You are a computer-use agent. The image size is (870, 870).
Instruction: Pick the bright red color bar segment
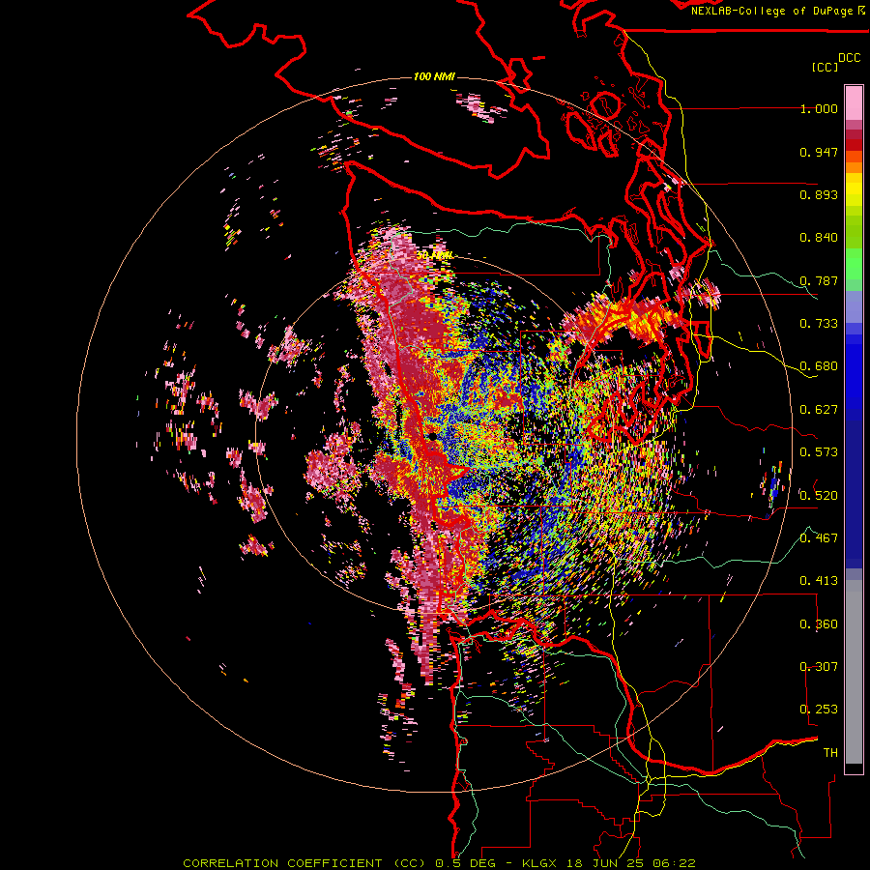[854, 145]
